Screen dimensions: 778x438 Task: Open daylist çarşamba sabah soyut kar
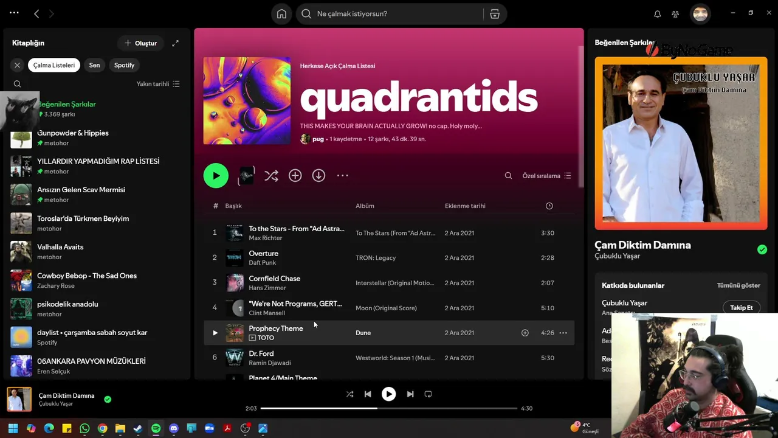[x=97, y=338]
